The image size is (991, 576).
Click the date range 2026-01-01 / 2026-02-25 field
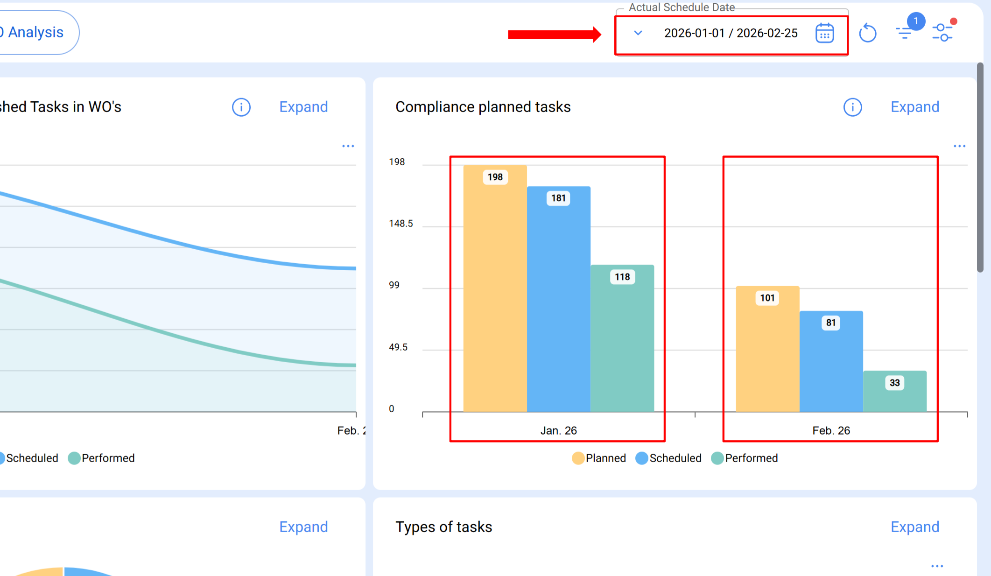(731, 33)
